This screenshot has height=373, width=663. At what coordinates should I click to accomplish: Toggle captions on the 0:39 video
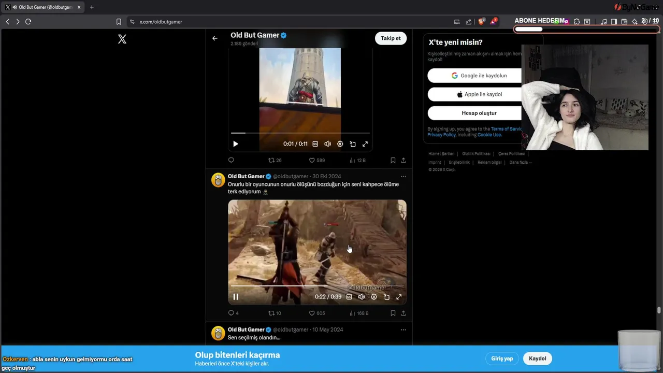349,297
